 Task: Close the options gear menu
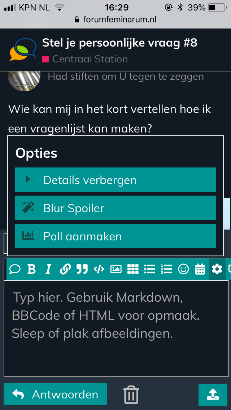coord(217,269)
